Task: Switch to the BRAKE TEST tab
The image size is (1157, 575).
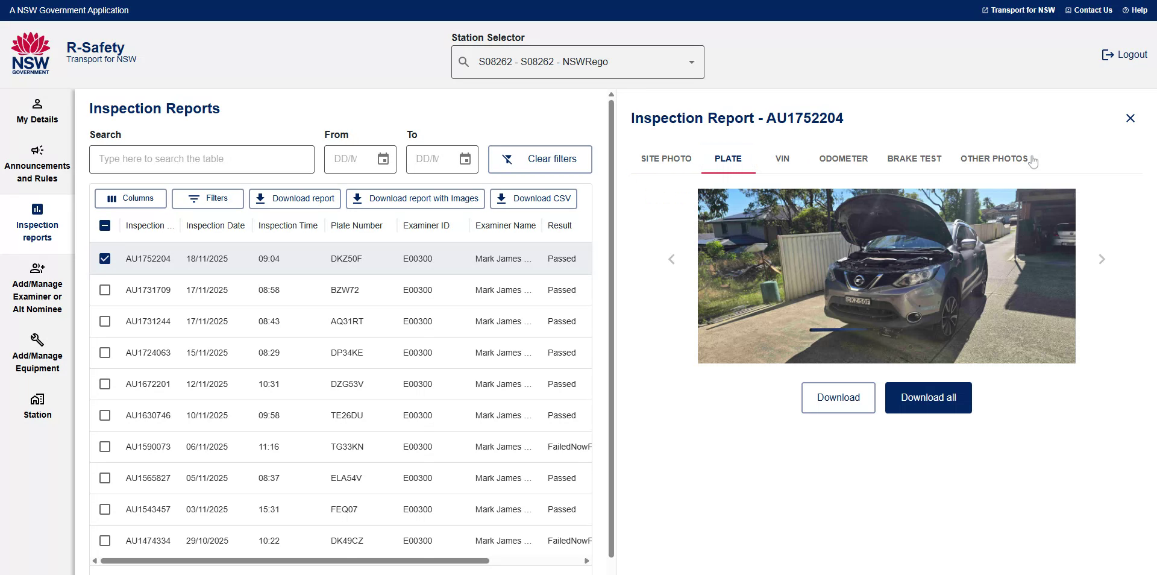Action: [x=914, y=159]
